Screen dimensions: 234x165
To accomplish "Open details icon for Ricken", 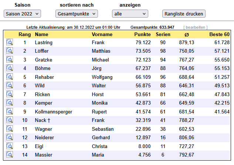I will [x=10, y=94].
